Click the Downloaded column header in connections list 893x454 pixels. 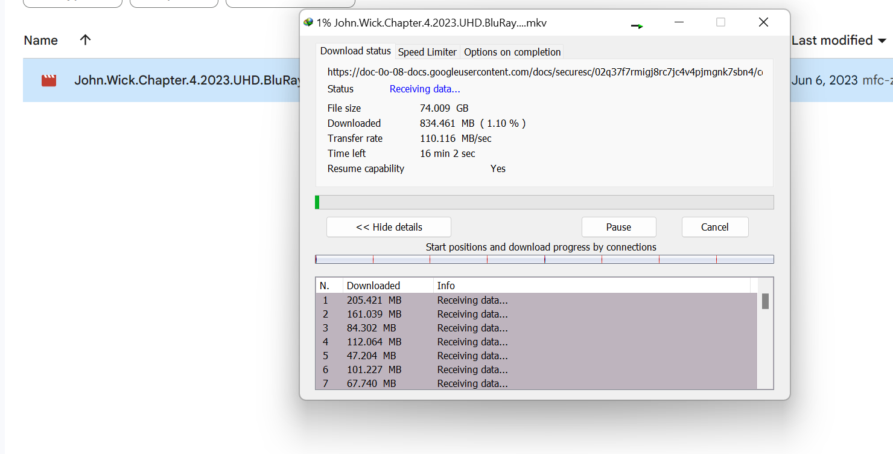pyautogui.click(x=388, y=286)
